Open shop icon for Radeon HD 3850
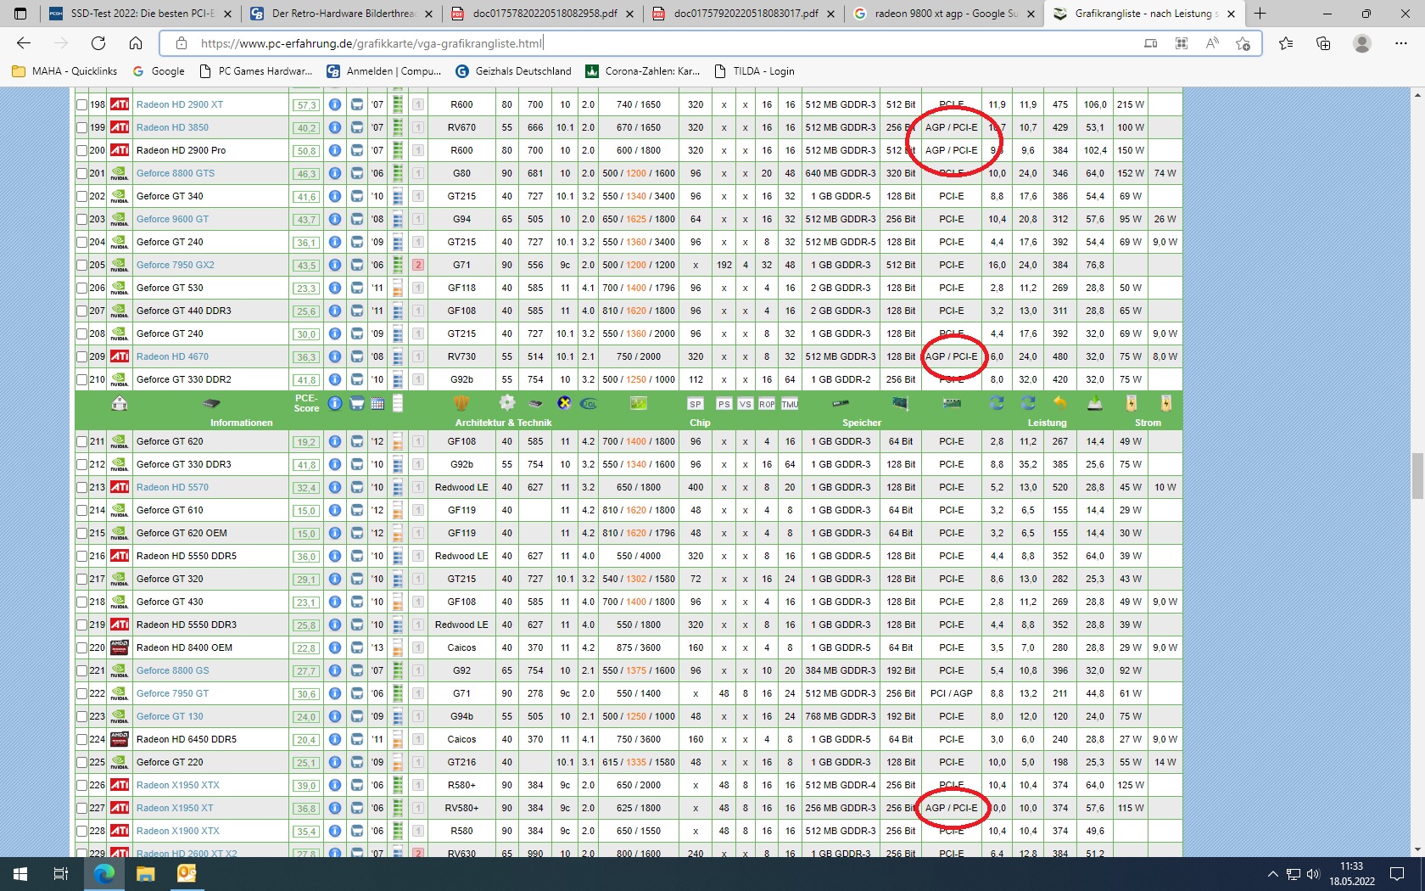1425x891 pixels. point(357,127)
